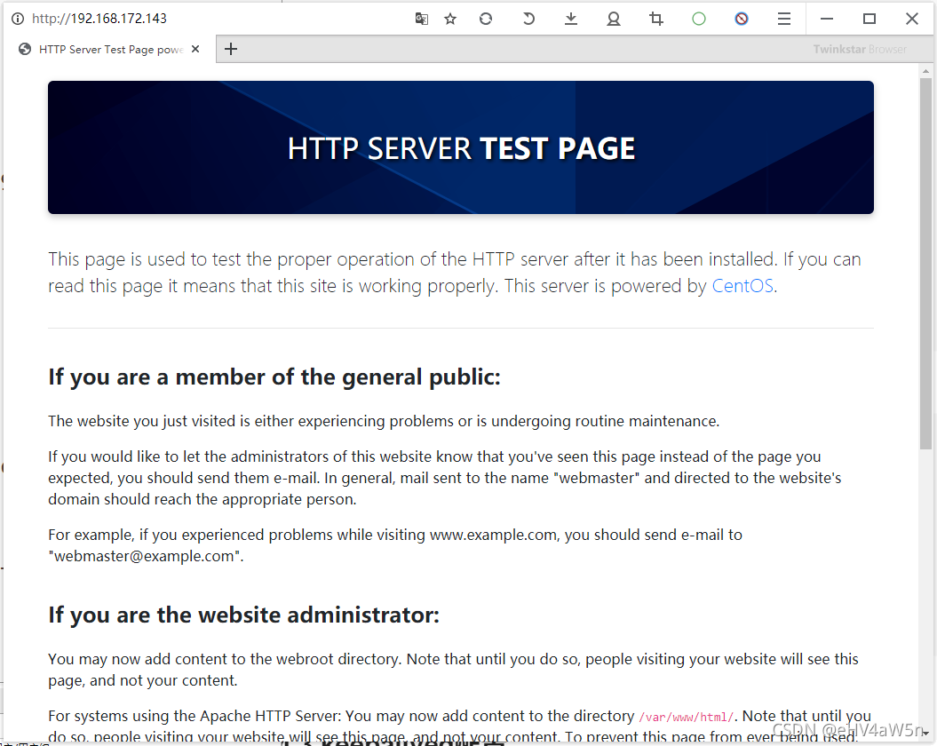Click the /var/www/html/ path text
The height and width of the screenshot is (746, 937).
(x=686, y=717)
